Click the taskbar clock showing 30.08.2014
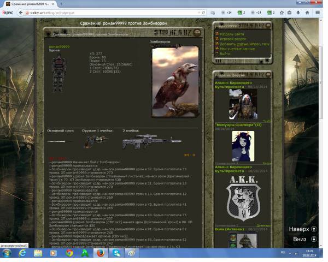 point(309,253)
